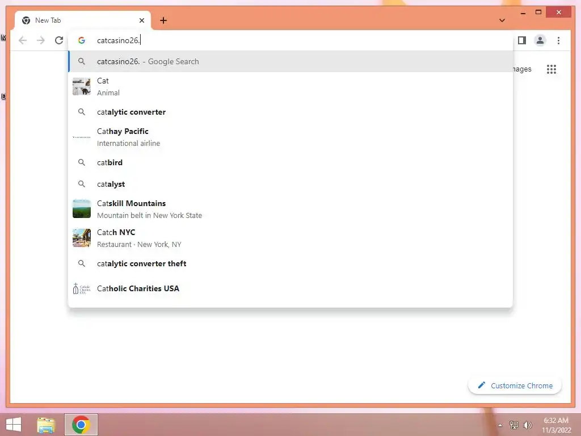Viewport: 581px width, 436px height.
Task: Maximize the Chrome window
Action: (538, 12)
